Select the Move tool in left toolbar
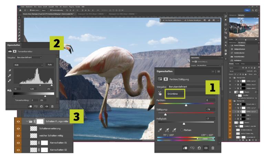This screenshot has width=265, height=158. click(x=19, y=17)
